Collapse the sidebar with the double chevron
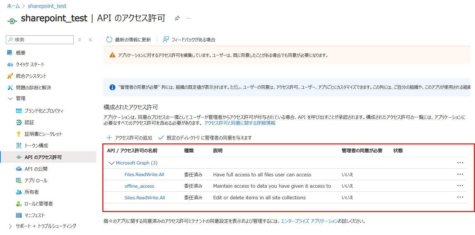Screen dimensions: 475x235 point(90,40)
